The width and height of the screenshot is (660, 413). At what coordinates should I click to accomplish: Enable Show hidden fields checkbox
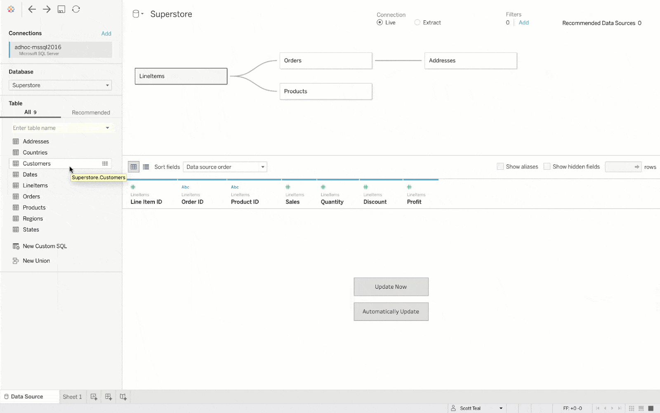[x=547, y=167]
